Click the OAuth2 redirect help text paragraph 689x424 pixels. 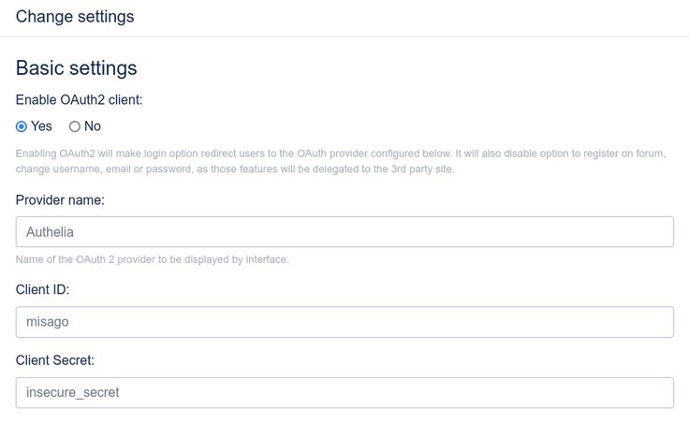coord(341,154)
